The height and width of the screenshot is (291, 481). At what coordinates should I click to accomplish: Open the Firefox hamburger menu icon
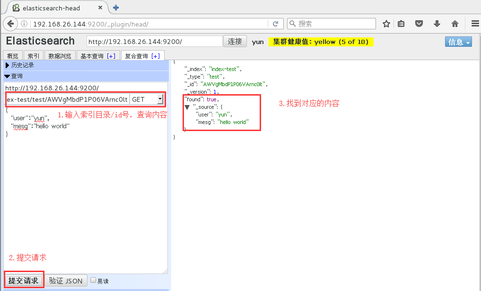(473, 23)
